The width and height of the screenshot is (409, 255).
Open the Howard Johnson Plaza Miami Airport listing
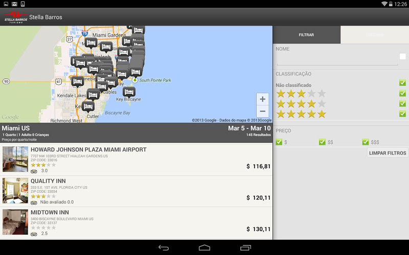point(136,159)
